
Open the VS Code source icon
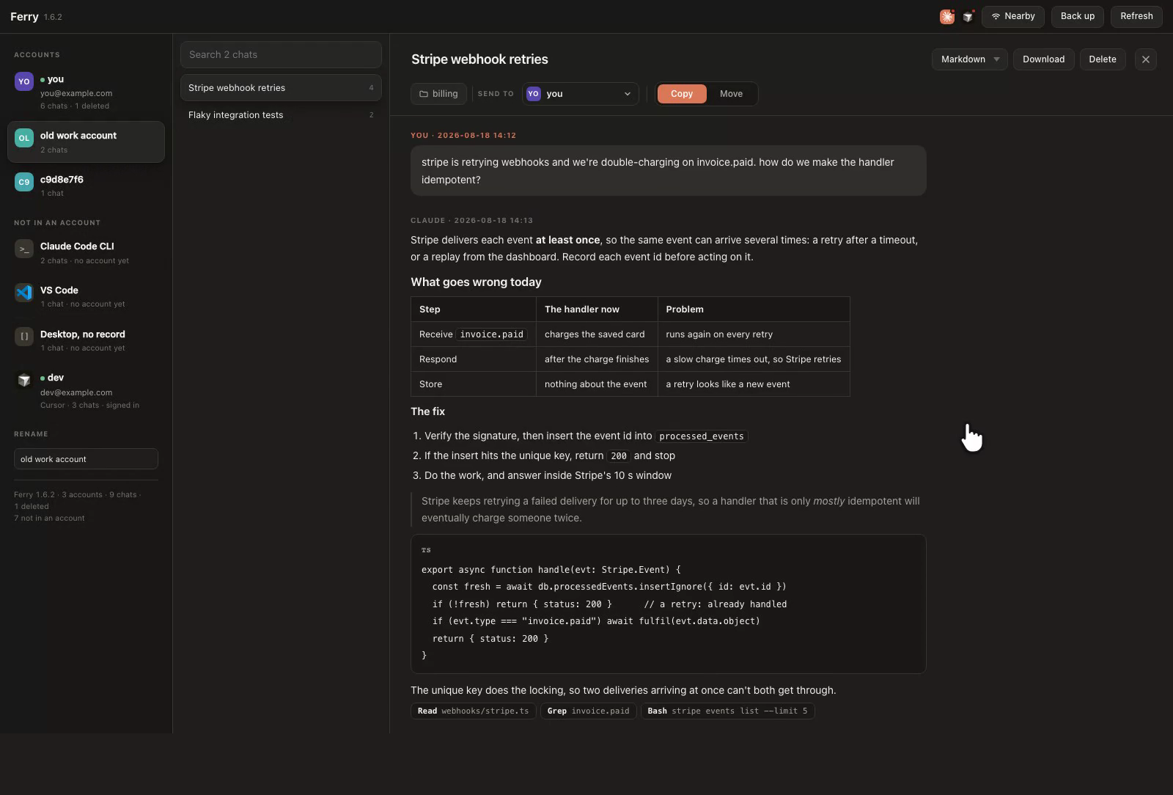click(24, 293)
